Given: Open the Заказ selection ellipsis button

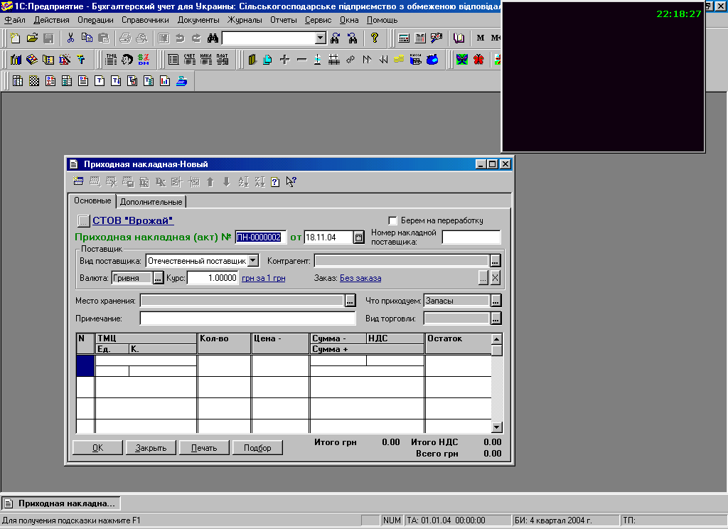Looking at the screenshot, I should tap(483, 278).
